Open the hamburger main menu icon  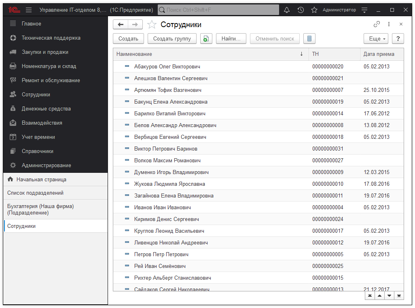[29, 10]
